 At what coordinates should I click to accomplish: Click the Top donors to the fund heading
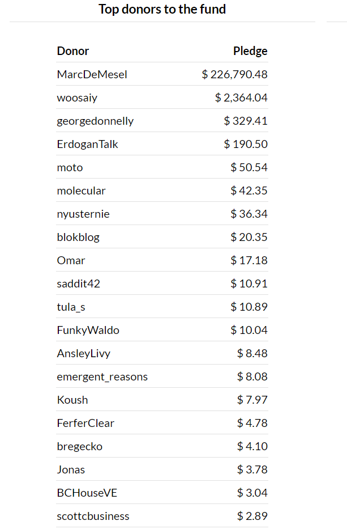162,9
